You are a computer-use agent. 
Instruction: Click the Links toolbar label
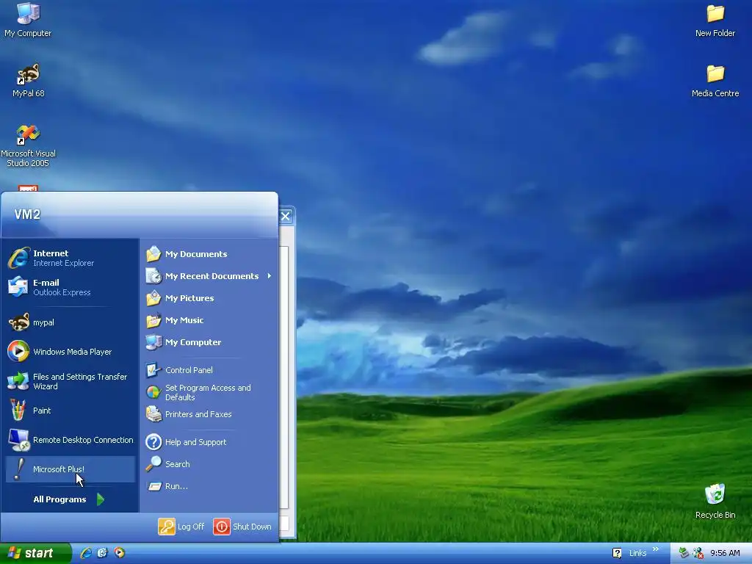pyautogui.click(x=637, y=553)
